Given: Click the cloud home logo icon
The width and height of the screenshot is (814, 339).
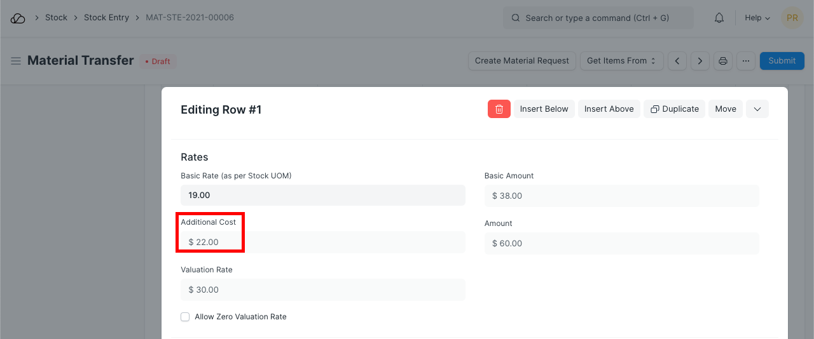Looking at the screenshot, I should coord(18,18).
